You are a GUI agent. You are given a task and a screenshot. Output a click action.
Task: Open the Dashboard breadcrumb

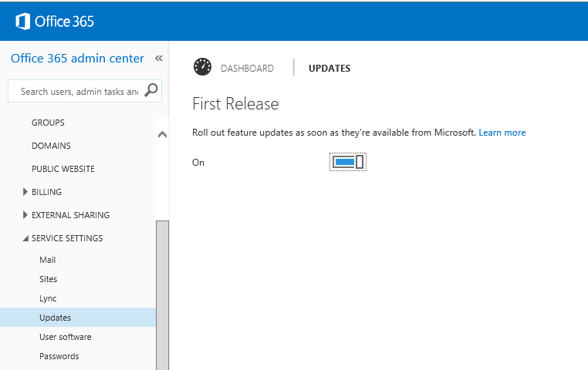click(x=247, y=69)
